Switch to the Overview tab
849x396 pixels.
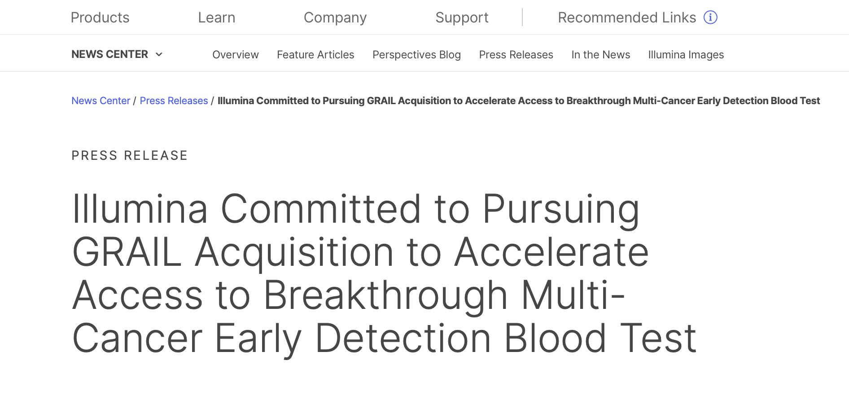tap(235, 54)
